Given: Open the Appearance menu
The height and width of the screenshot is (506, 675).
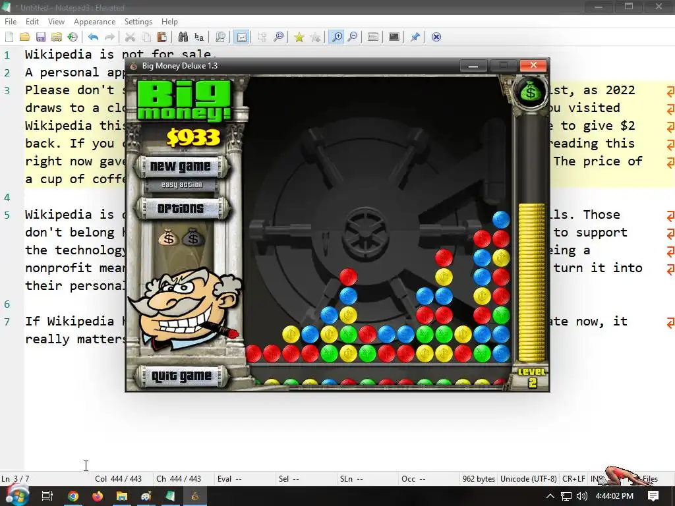Looking at the screenshot, I should tap(94, 22).
